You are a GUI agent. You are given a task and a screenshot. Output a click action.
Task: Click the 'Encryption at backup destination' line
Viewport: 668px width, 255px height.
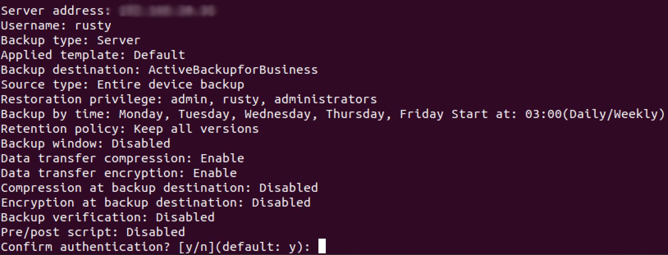[156, 203]
